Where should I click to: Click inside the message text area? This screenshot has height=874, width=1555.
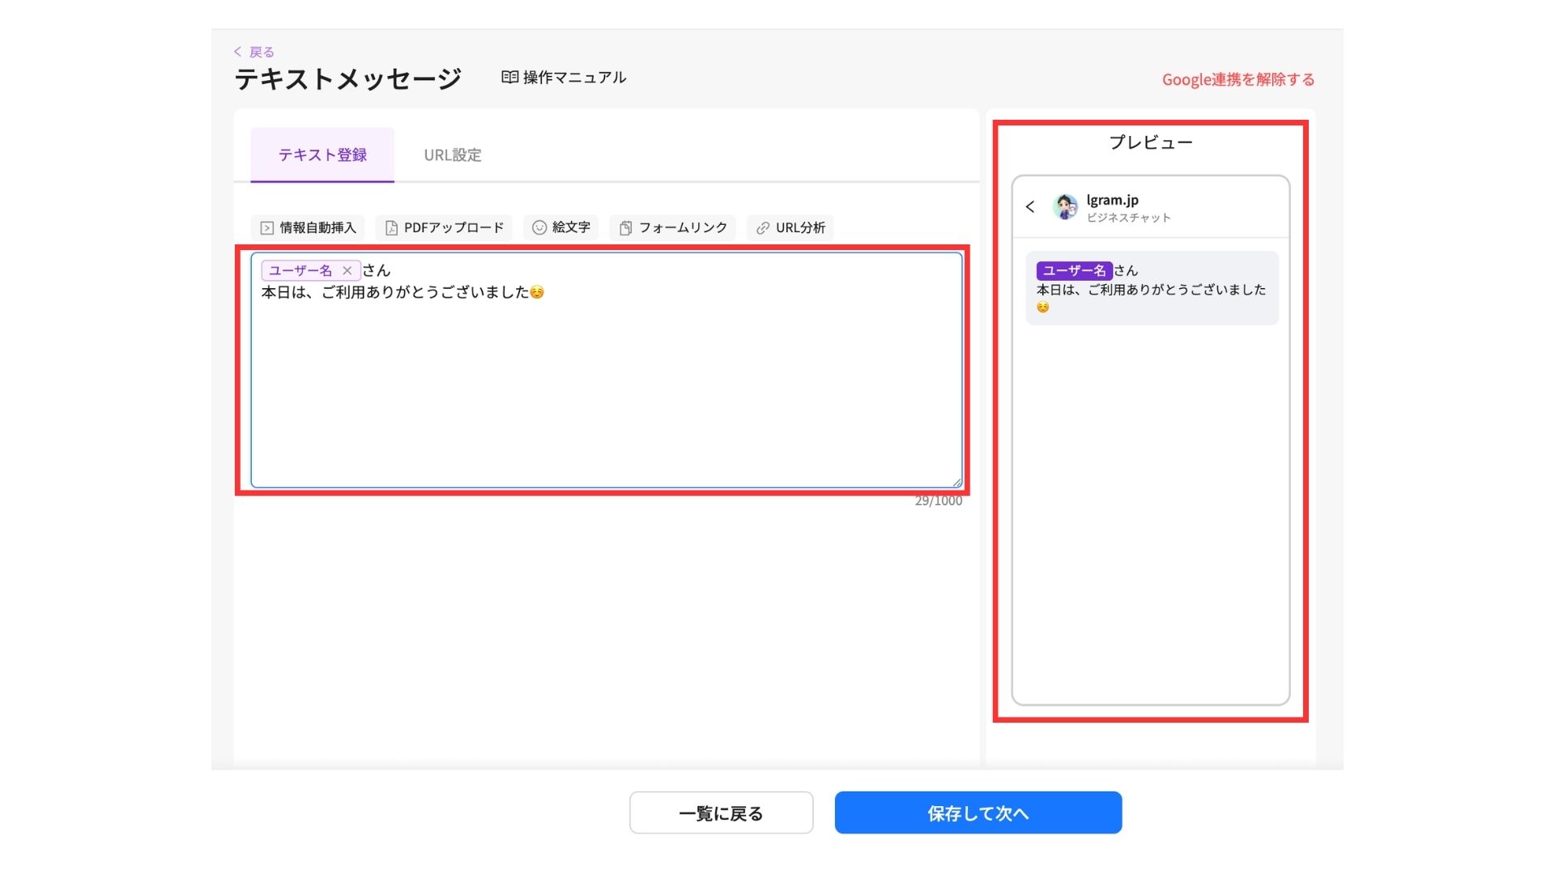click(x=606, y=388)
